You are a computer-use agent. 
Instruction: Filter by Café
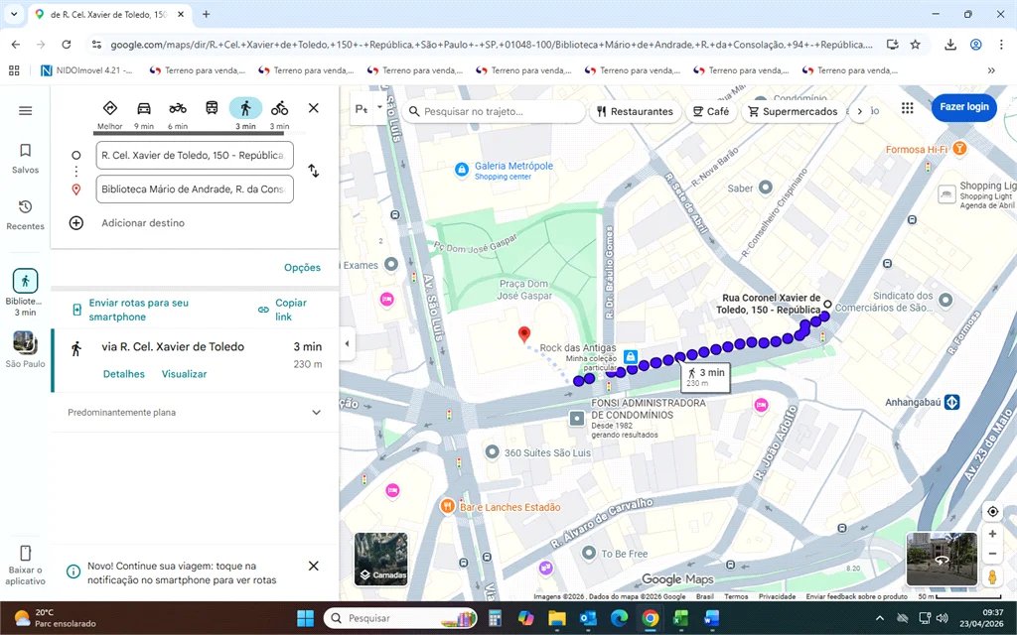click(711, 111)
